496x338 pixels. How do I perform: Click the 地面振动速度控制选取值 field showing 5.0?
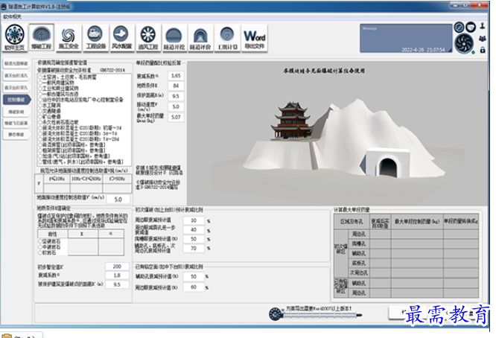118,200
